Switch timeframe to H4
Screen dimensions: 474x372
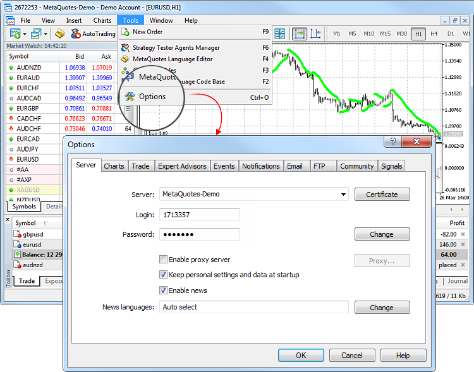[x=434, y=34]
